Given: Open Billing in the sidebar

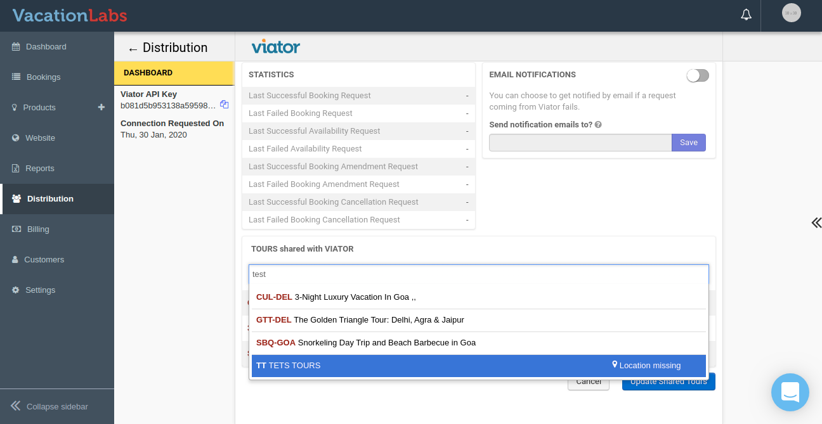Looking at the screenshot, I should [57, 229].
